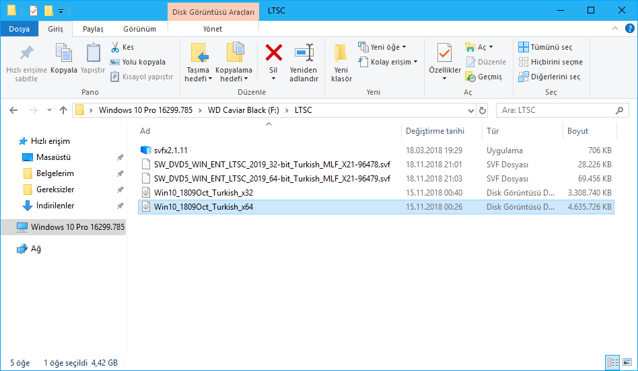Click the Yapıştır paste icon

(93, 53)
